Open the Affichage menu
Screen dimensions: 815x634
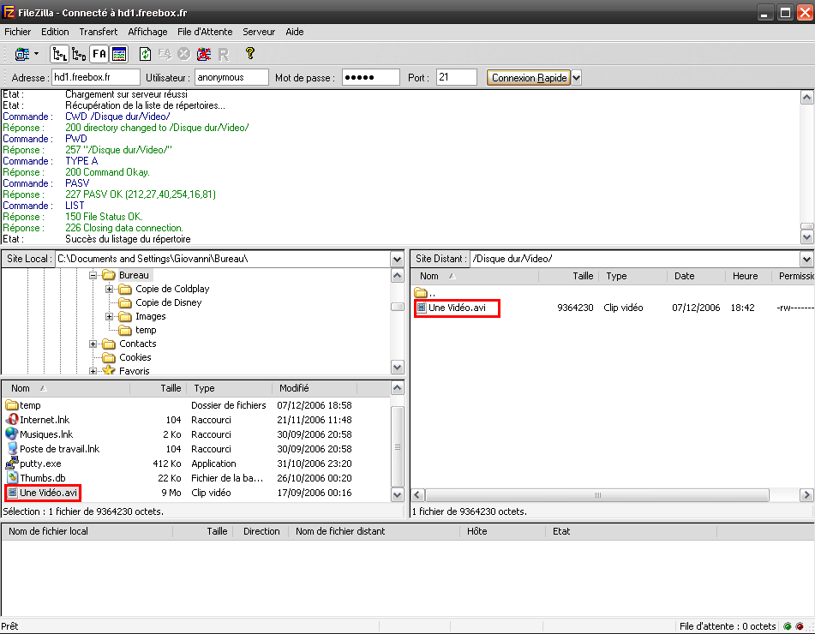tap(147, 32)
